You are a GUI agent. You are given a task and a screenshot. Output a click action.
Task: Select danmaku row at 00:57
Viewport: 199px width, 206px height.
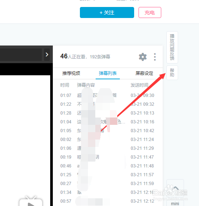(108, 201)
